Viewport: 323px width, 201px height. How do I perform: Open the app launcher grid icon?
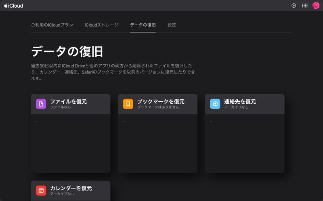(x=305, y=6)
